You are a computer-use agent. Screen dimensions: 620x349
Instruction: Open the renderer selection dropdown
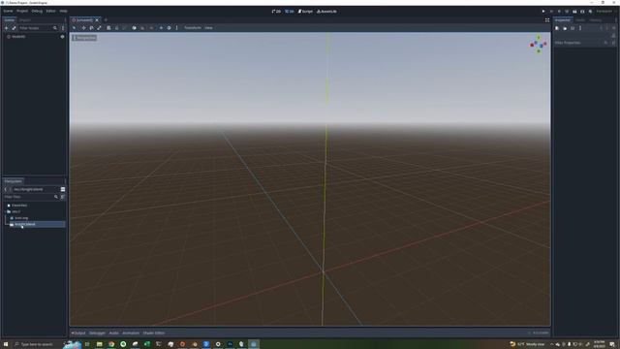point(605,12)
